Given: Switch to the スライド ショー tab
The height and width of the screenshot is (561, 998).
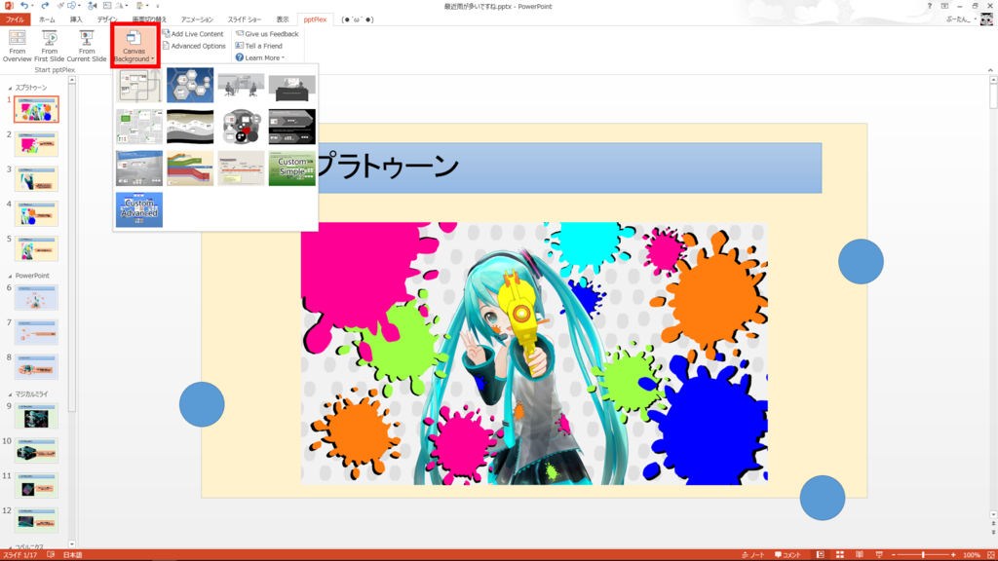Looking at the screenshot, I should pyautogui.click(x=245, y=19).
